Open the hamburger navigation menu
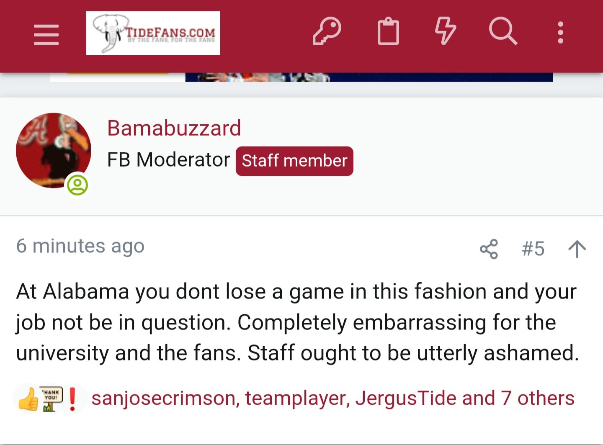603x445 pixels. pos(46,34)
